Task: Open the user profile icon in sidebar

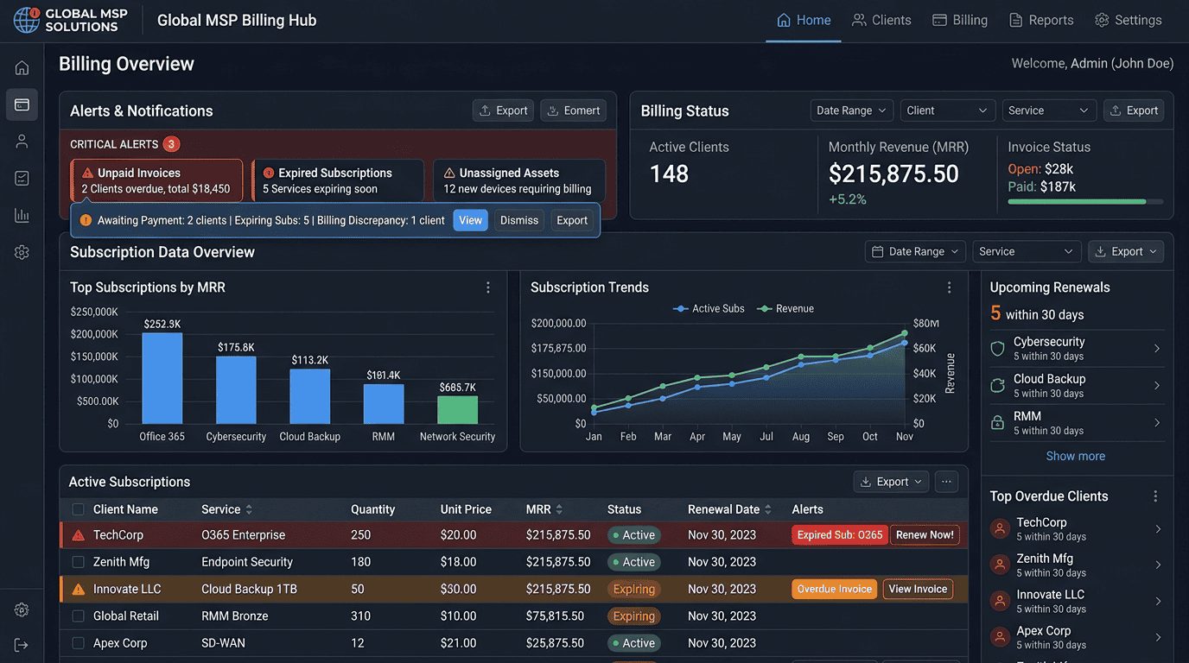Action: tap(22, 142)
